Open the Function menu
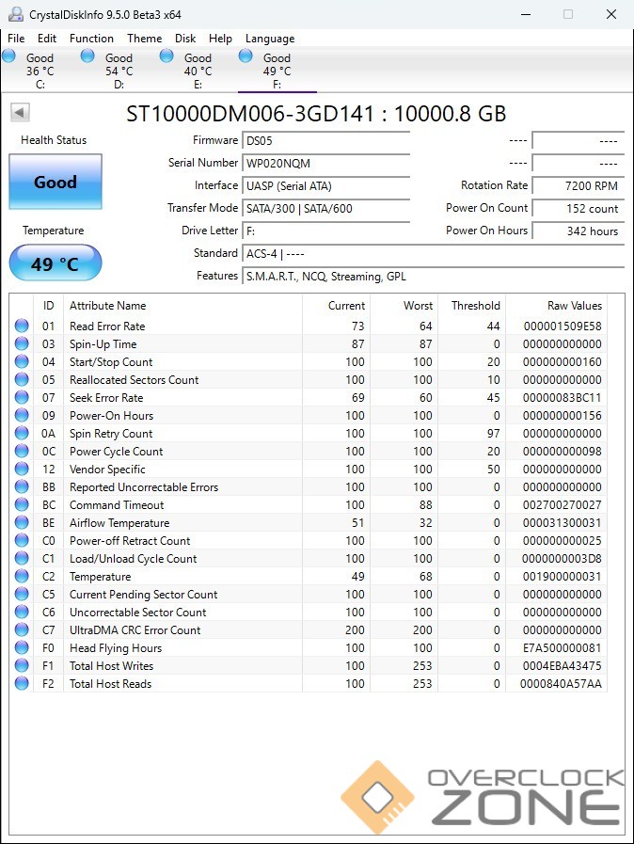 [x=91, y=39]
